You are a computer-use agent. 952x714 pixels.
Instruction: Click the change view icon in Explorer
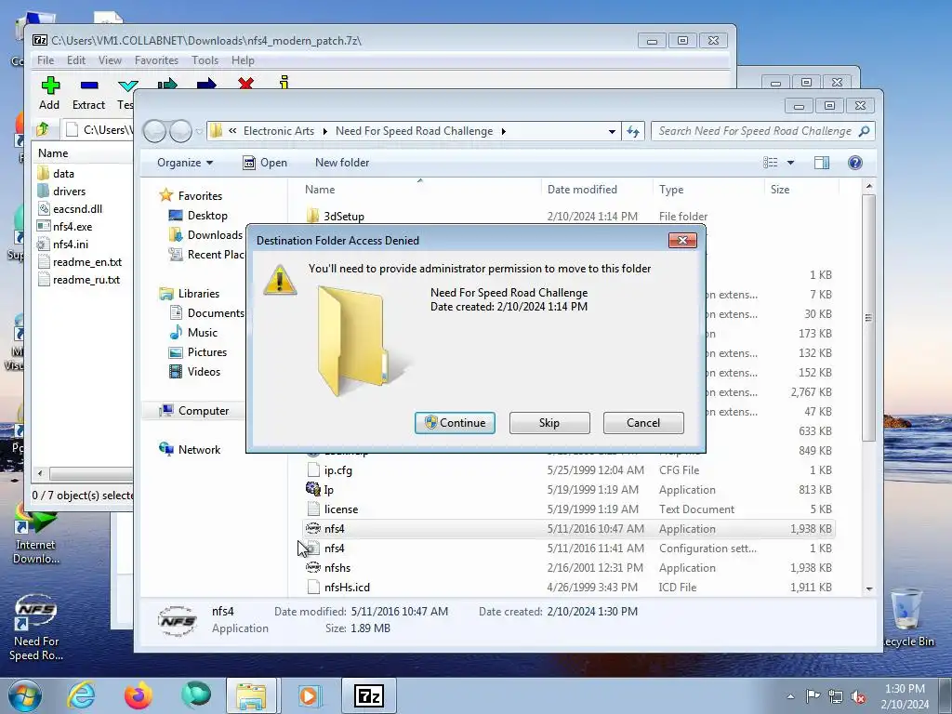click(771, 162)
